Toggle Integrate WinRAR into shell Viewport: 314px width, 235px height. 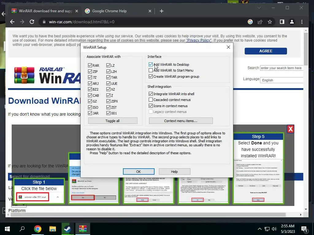[x=151, y=94]
